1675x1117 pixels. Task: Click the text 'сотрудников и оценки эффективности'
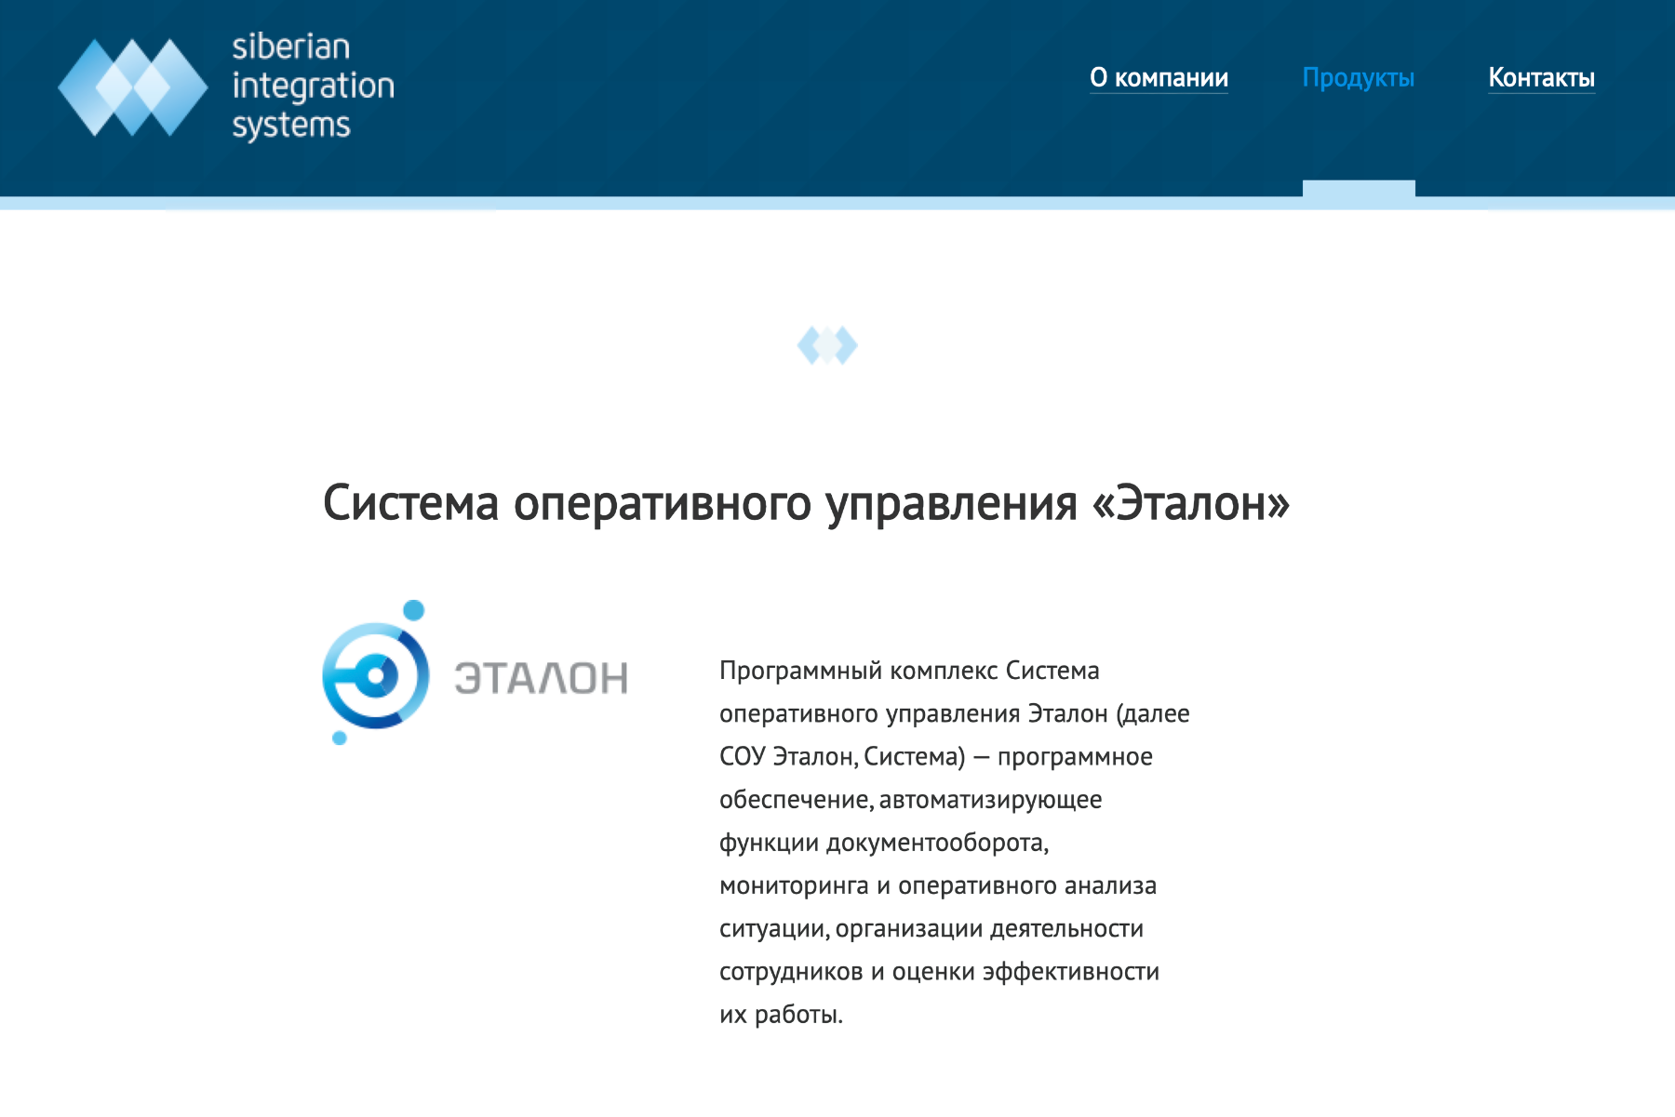[x=939, y=971]
